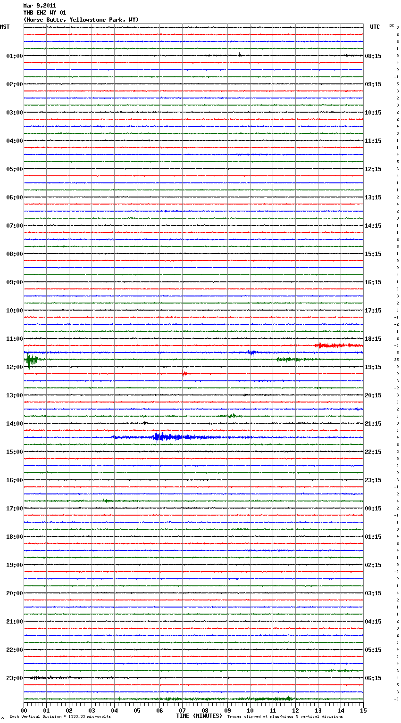Click the 00:15 UTC time label
The image size is (401, 723).
[x=373, y=509]
